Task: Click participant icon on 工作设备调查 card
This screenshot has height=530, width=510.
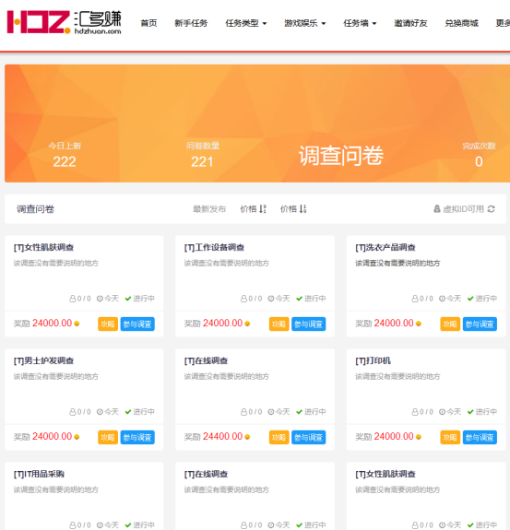Action: (x=243, y=299)
